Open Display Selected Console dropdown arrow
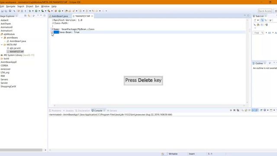 [268, 110]
